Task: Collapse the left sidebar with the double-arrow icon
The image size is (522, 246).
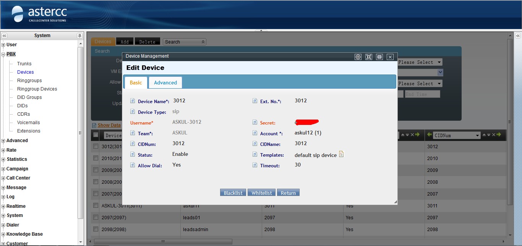Action: click(x=4, y=36)
